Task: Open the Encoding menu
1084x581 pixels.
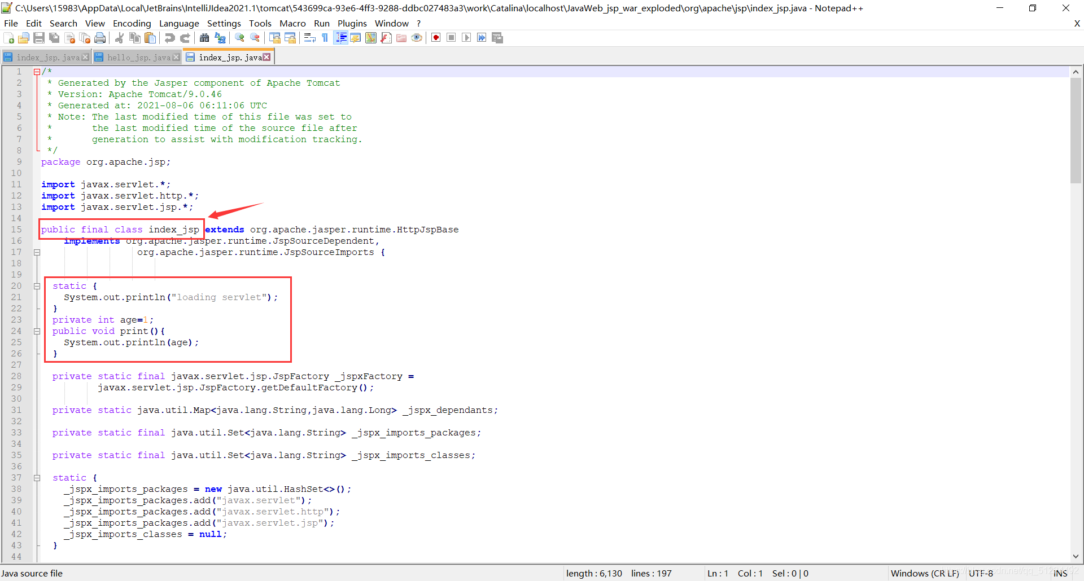Action: click(132, 23)
